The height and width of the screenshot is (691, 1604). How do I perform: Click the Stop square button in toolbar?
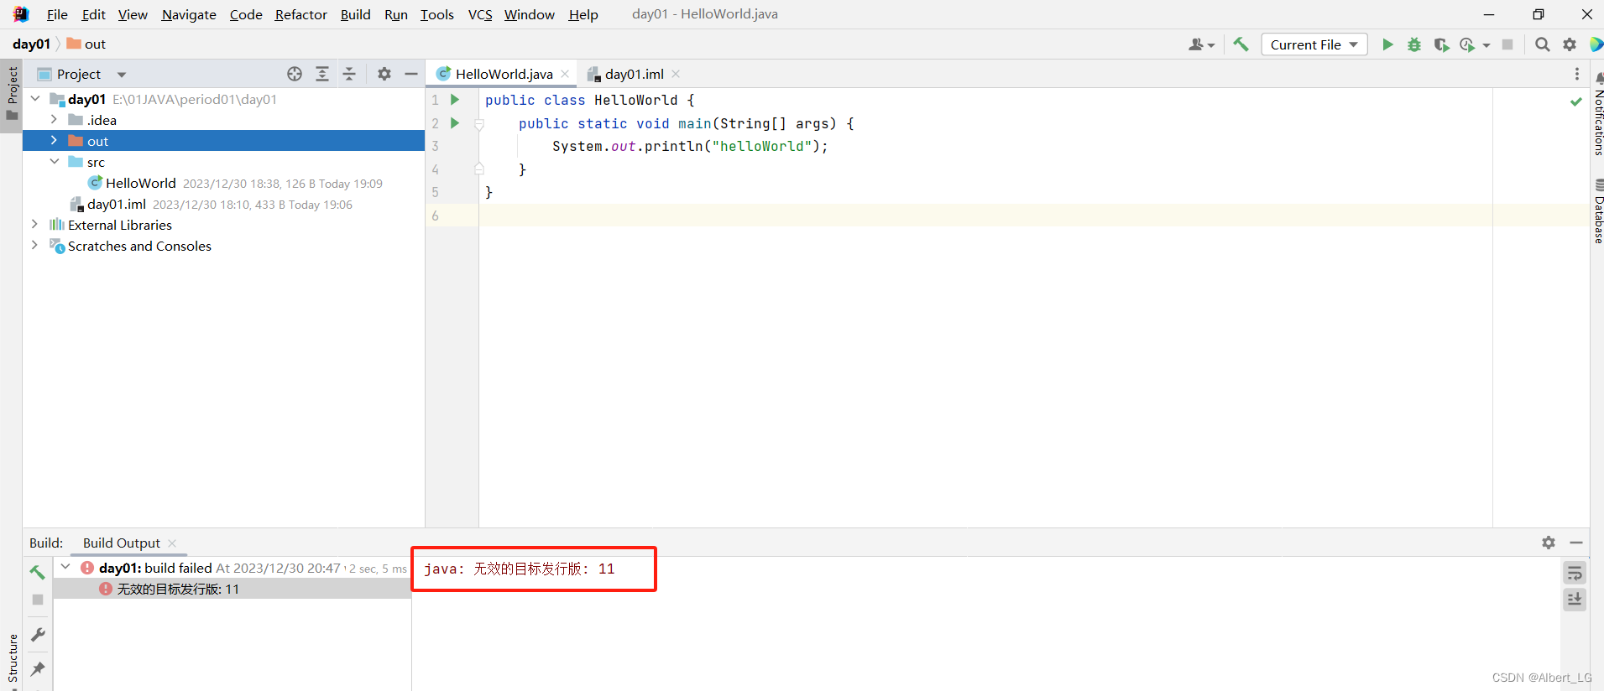(x=1507, y=44)
